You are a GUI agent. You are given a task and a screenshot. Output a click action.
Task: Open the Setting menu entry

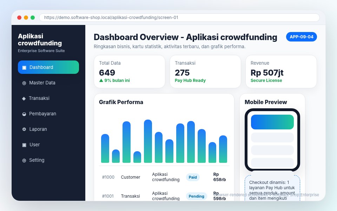pyautogui.click(x=48, y=160)
